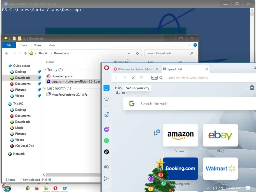Open Messenger in Opera sidebar
Viewport: 256px width, 192px height.
click(x=106, y=129)
